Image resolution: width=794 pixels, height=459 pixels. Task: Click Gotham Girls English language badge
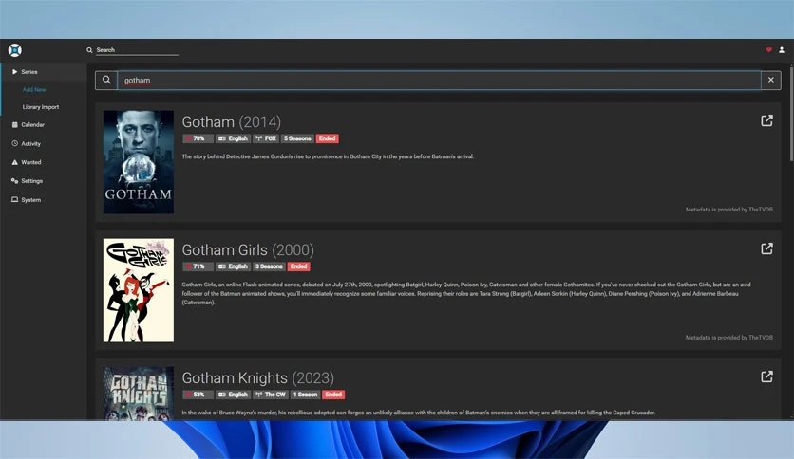point(233,266)
